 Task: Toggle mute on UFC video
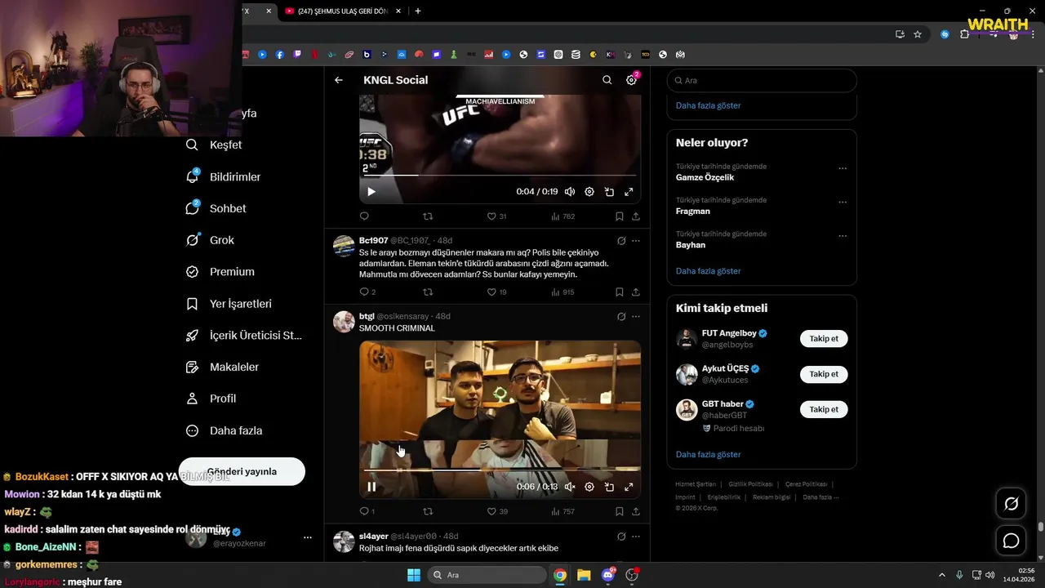coord(570,192)
